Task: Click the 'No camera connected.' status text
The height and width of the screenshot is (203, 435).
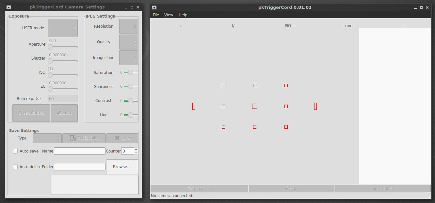Action: coord(172,196)
